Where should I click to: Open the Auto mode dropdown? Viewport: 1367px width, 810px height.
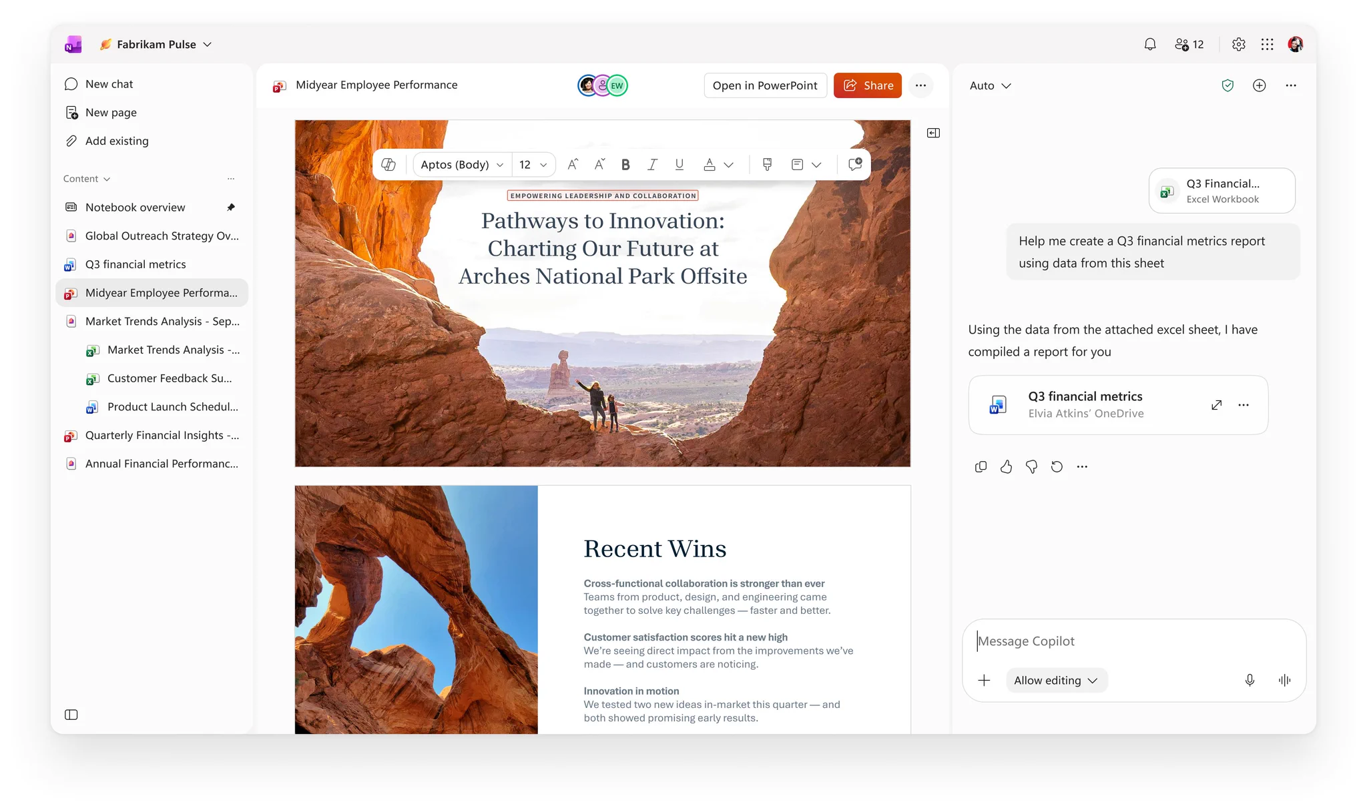991,85
